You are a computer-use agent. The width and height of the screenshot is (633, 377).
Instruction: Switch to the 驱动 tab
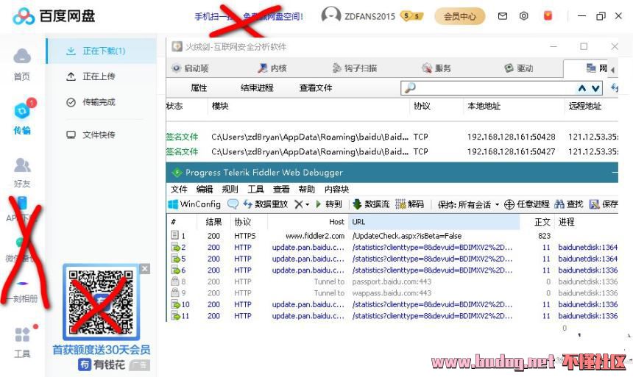pyautogui.click(x=519, y=68)
